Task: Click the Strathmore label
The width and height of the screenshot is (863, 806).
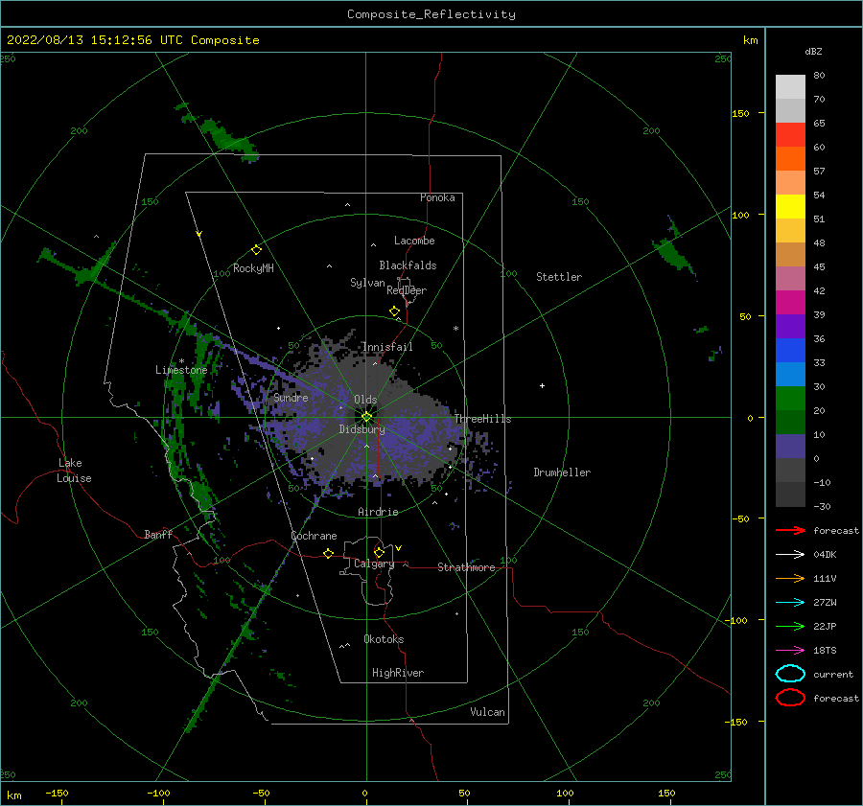Action: point(466,567)
